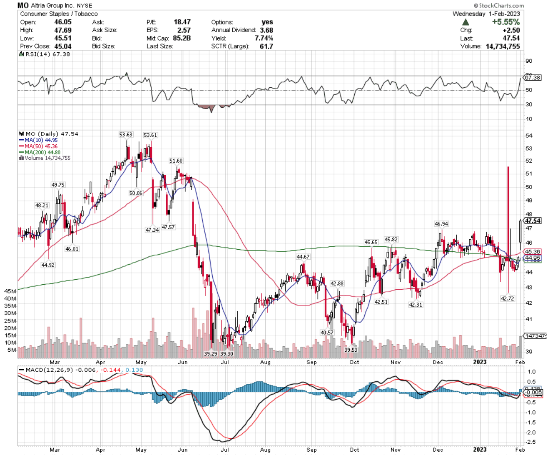Image resolution: width=549 pixels, height=455 pixels.
Task: Click the 47.57 low price label
Action: [168, 227]
